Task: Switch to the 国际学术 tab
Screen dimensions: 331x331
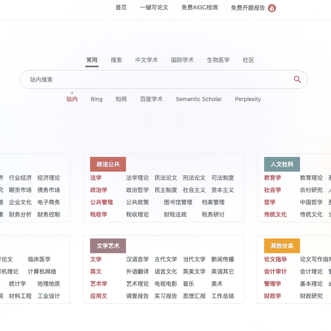Action: click(x=182, y=60)
